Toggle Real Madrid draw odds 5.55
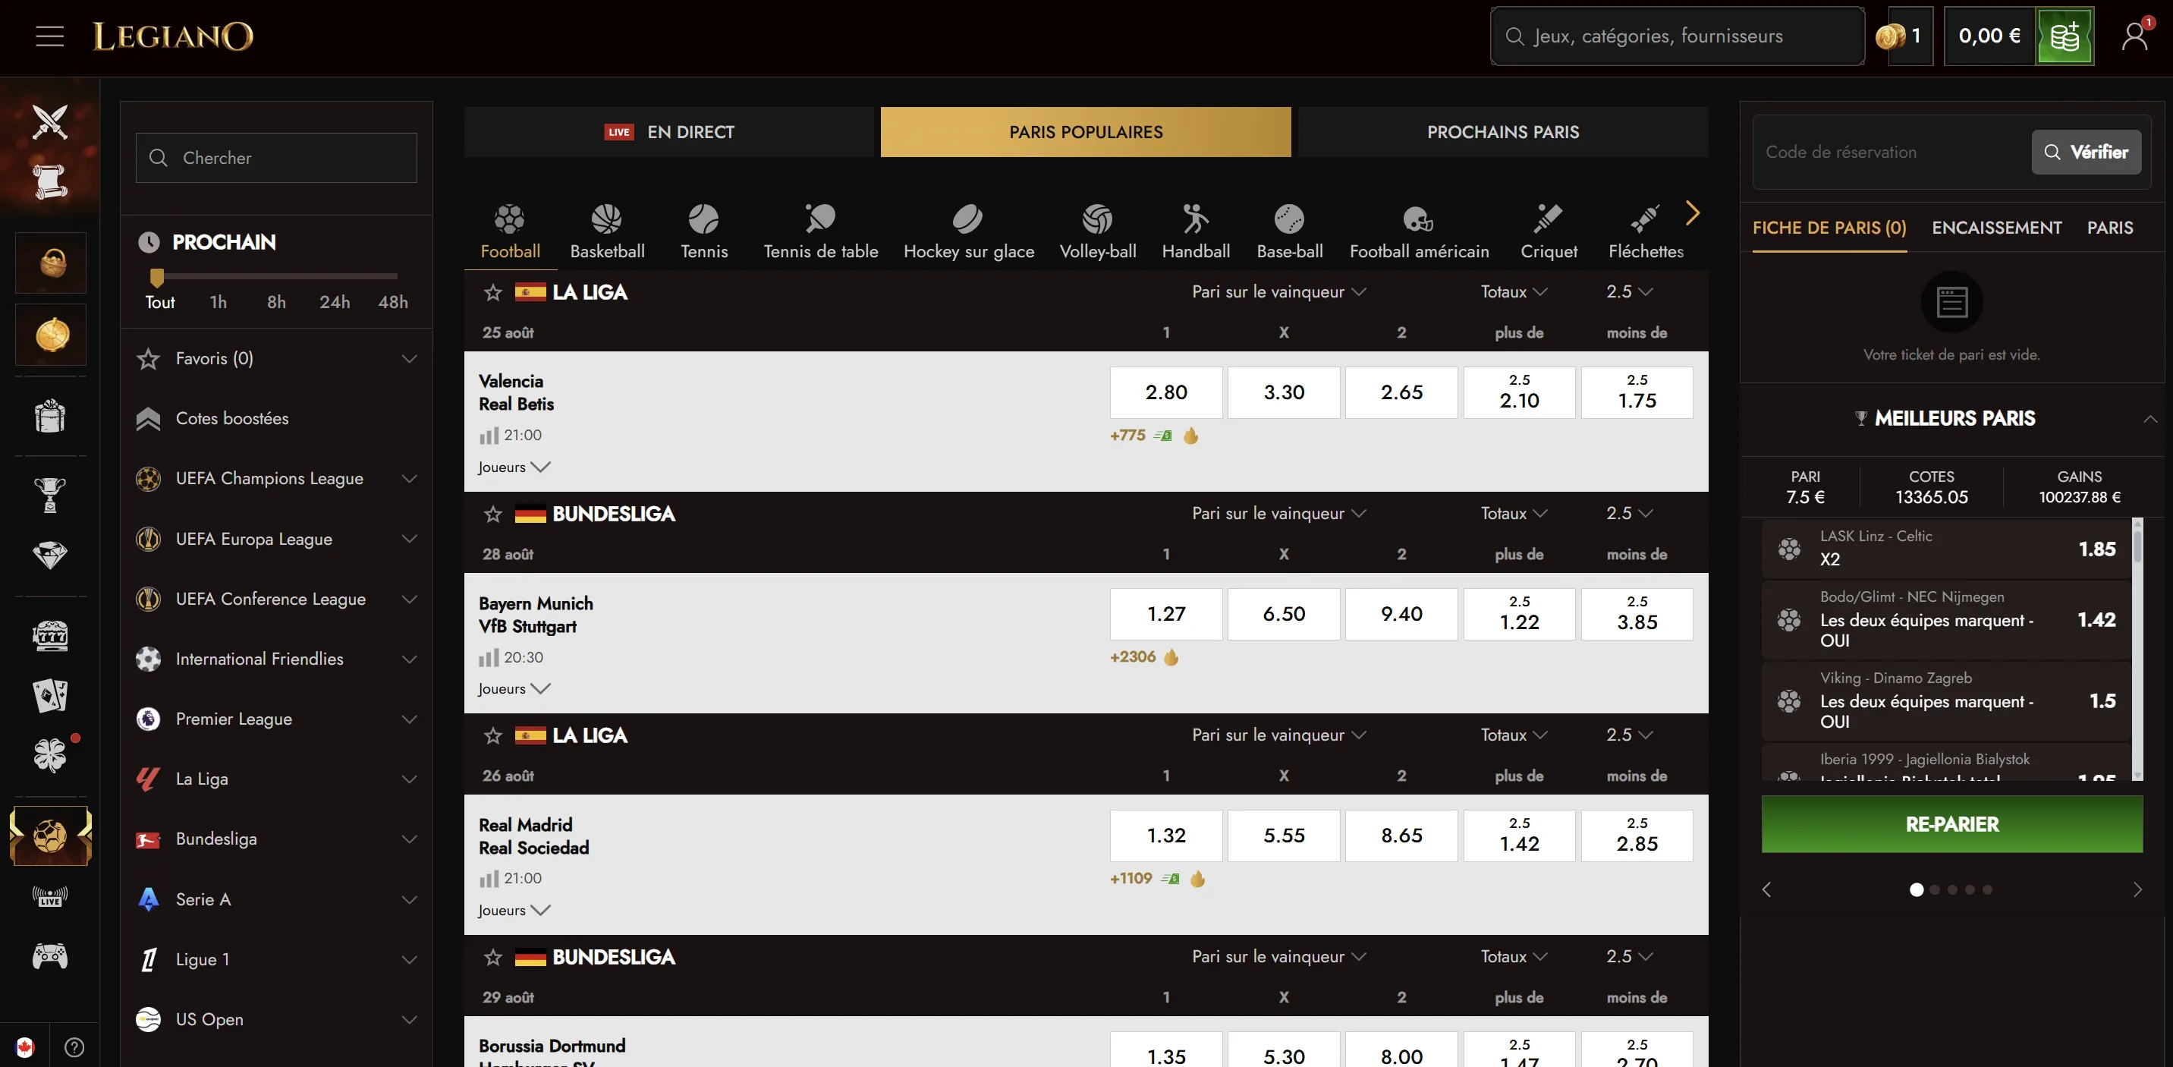The image size is (2173, 1067). [x=1284, y=835]
